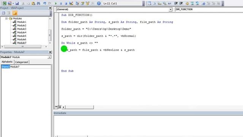Screen dimensions: 243x137
Task: Click List Properties/Methods icon
Action: pos(149,3)
